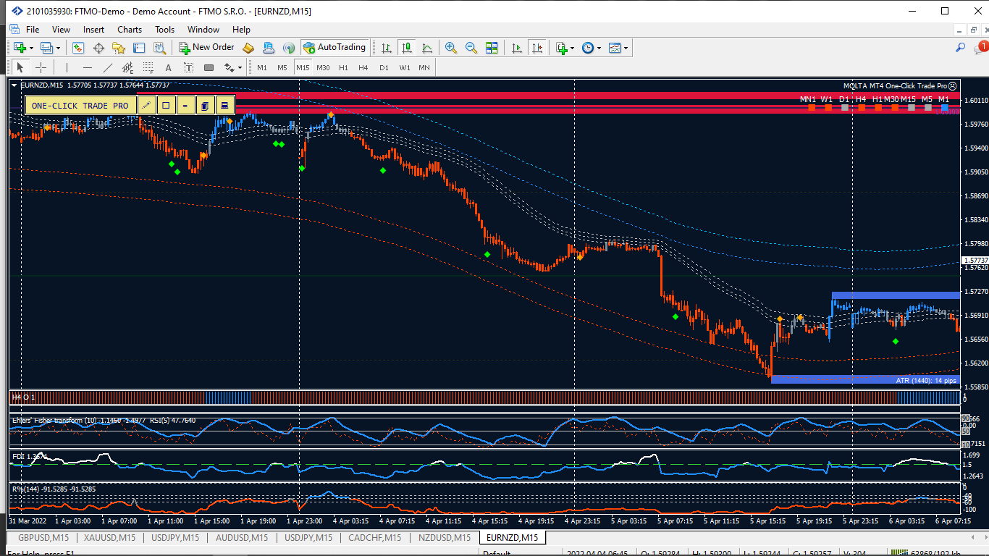The width and height of the screenshot is (989, 556).
Task: Open the Templates dropdown arrow
Action: [626, 48]
